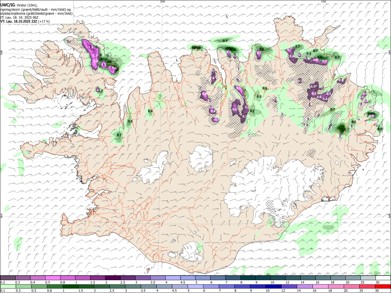This screenshot has height=293, width=391.
Task: Select snow legend swatch labeled 3.5
Action: 157,278
